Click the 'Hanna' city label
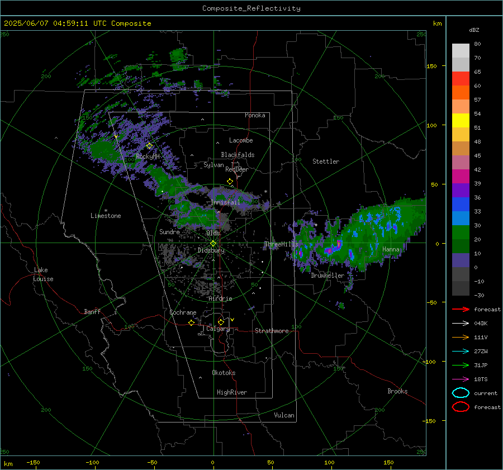This screenshot has height=470, width=503. pos(391,249)
